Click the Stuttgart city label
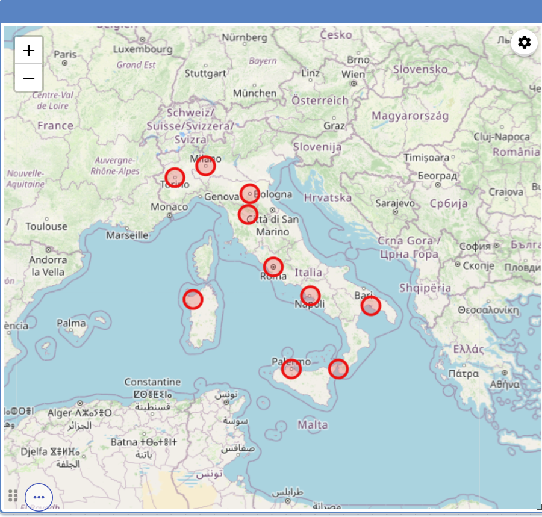The width and height of the screenshot is (542, 517). 205,73
